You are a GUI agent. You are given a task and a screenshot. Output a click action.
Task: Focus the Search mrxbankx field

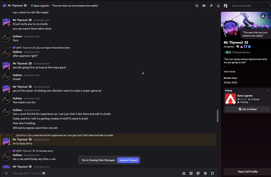(x=251, y=6)
